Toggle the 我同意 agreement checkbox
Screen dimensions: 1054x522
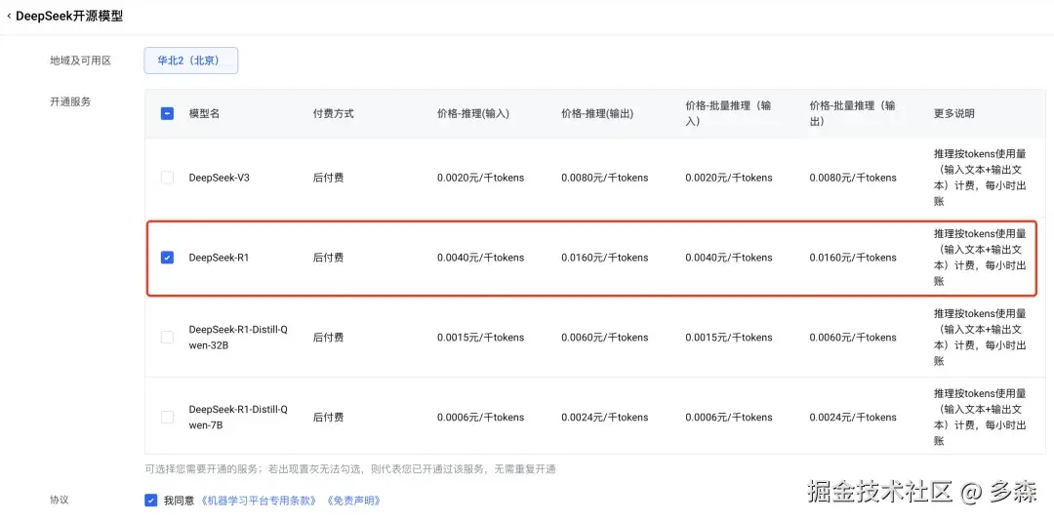point(150,500)
